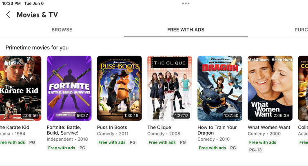
Task: Click the Primetime movies for you heading
Action: (x=37, y=48)
